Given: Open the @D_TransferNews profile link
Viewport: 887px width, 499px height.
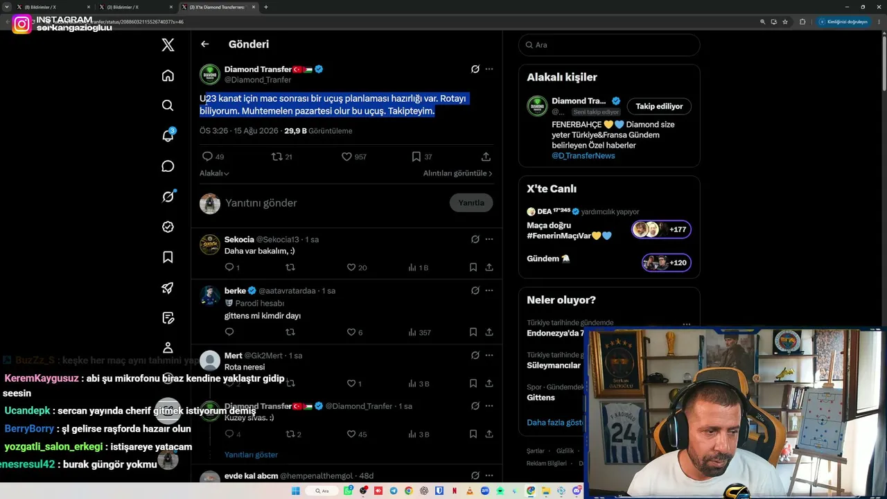Looking at the screenshot, I should (583, 156).
